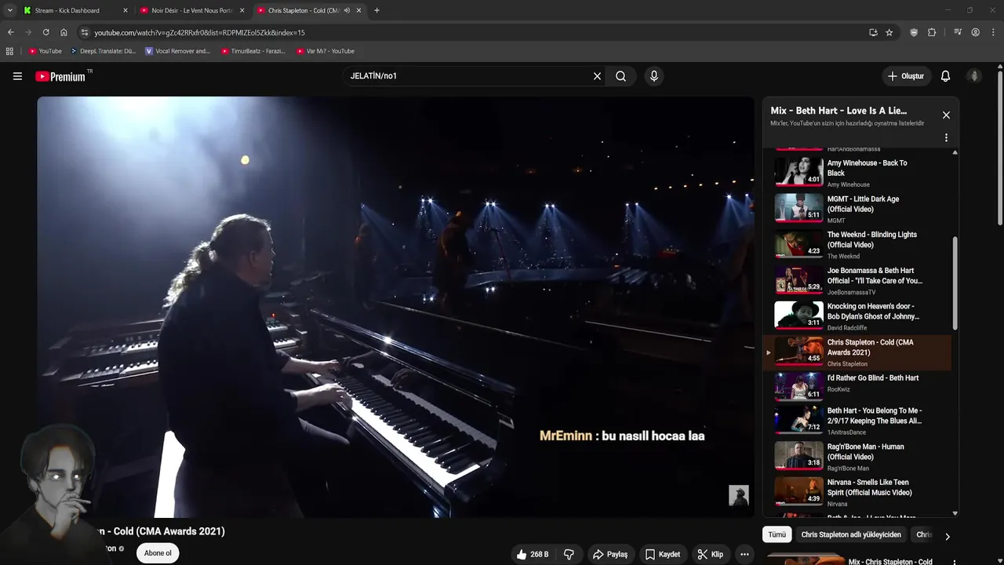Screen dimensions: 1004x565
Task: Open site info icon in address bar
Action: click(85, 32)
